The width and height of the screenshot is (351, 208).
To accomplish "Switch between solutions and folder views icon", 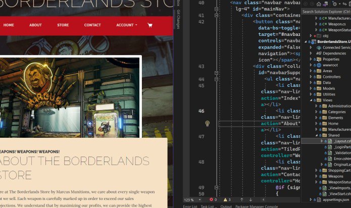I will [x=326, y=4].
